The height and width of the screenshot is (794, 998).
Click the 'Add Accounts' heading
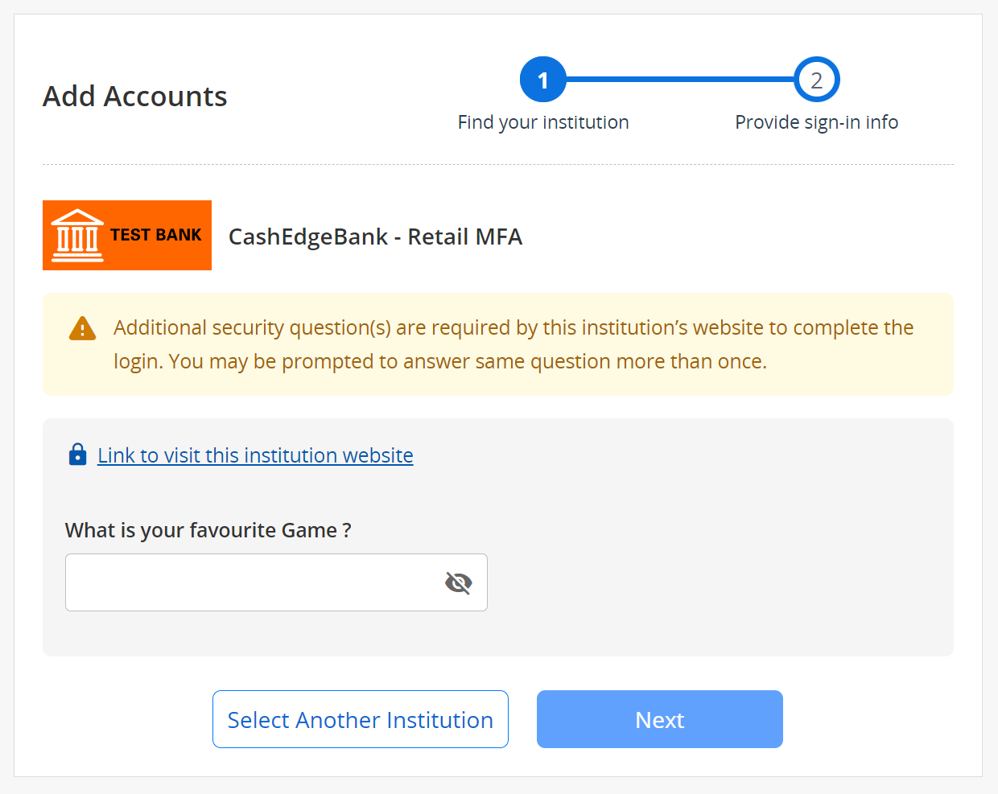pyautogui.click(x=135, y=97)
